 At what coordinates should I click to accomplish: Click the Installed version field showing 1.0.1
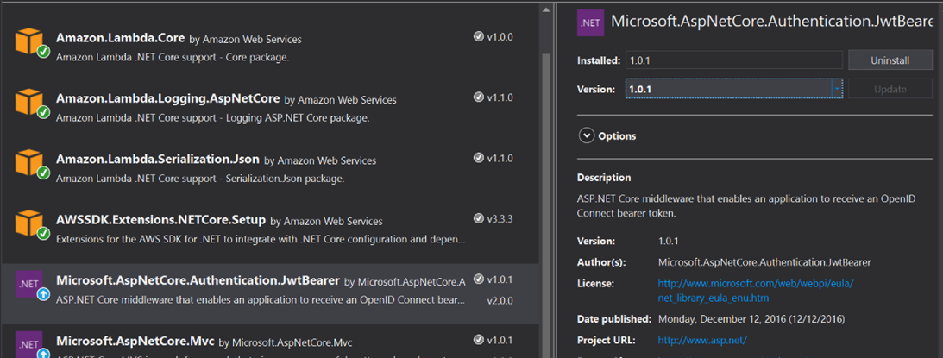tap(733, 60)
